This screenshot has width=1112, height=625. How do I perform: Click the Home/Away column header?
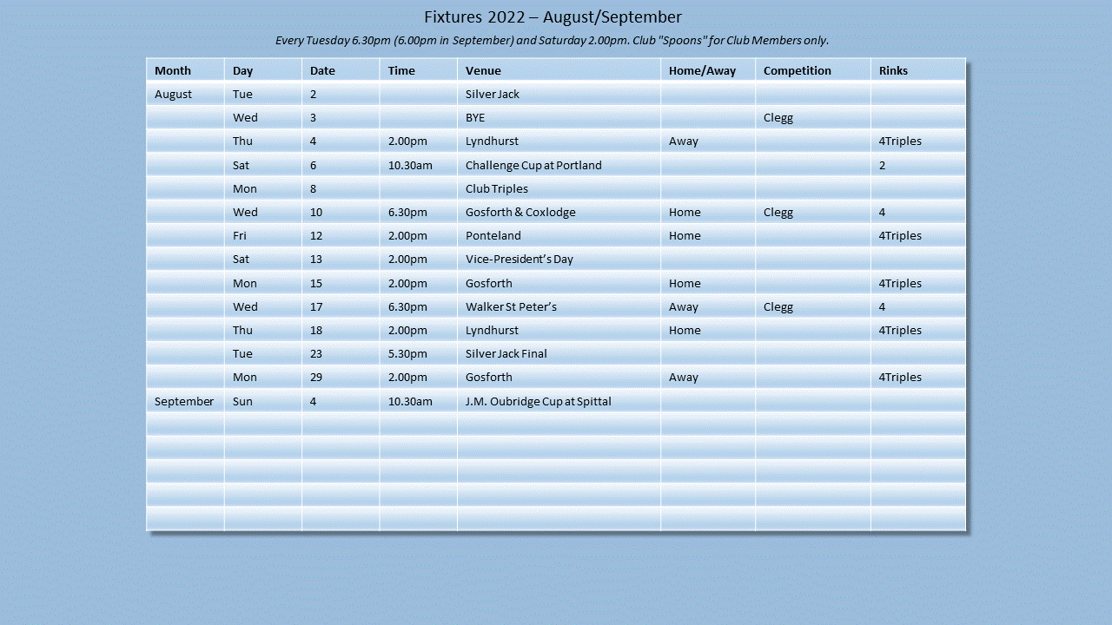pyautogui.click(x=702, y=70)
